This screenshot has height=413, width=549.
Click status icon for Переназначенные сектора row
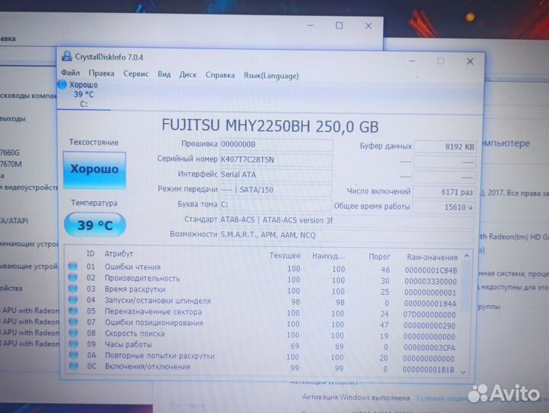pyautogui.click(x=73, y=311)
